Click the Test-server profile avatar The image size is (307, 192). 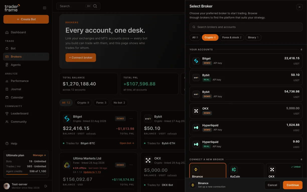click(x=7, y=186)
